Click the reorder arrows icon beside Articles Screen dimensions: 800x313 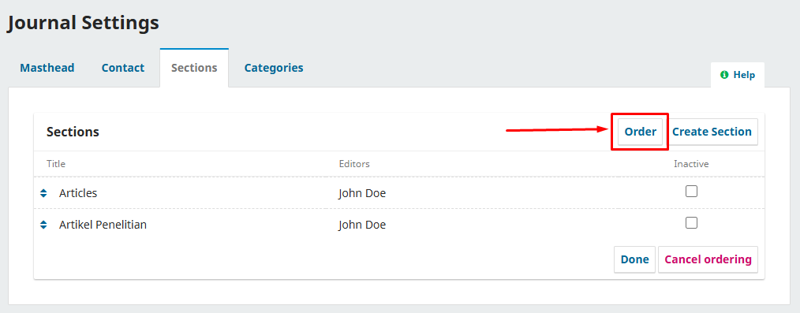click(x=43, y=193)
